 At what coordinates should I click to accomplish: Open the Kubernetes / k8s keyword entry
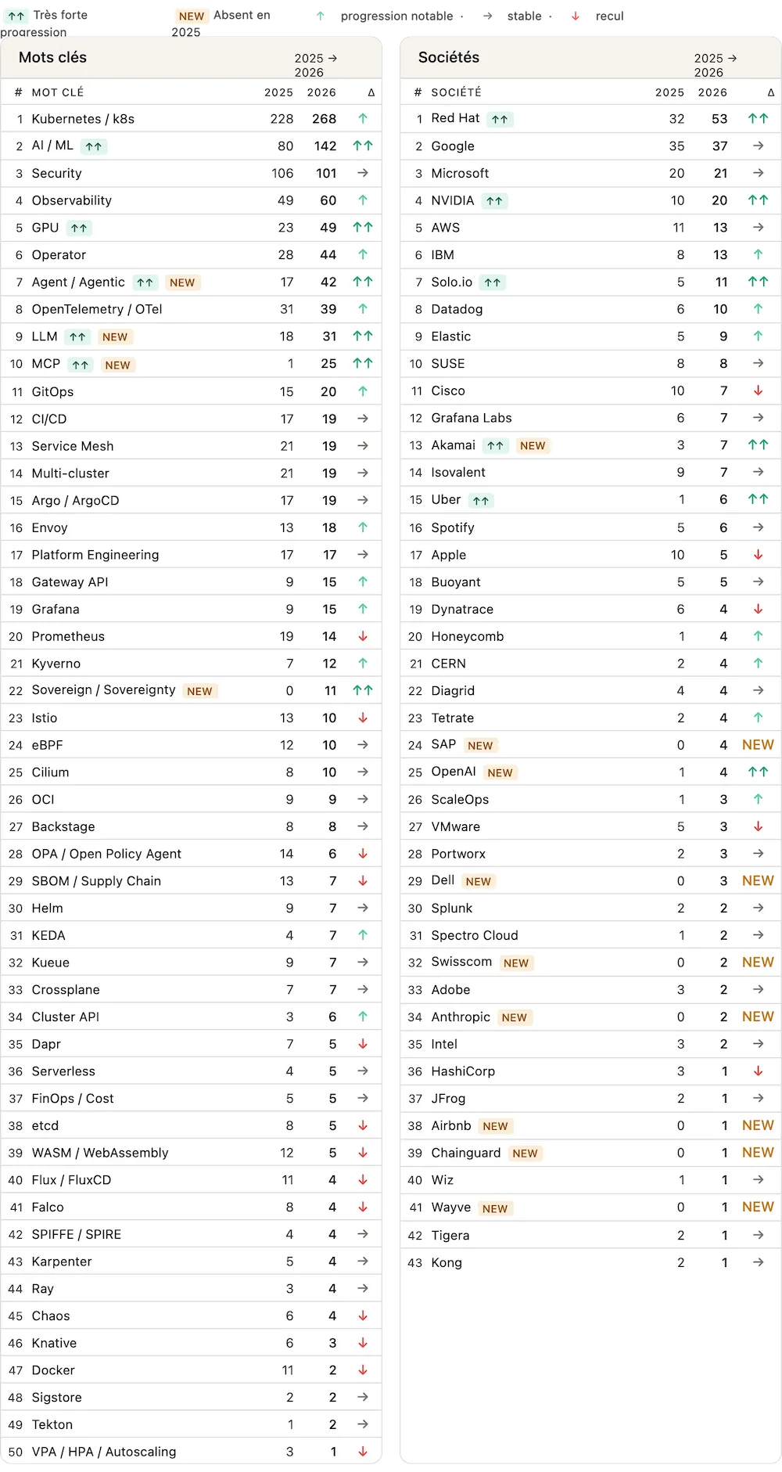pos(83,119)
